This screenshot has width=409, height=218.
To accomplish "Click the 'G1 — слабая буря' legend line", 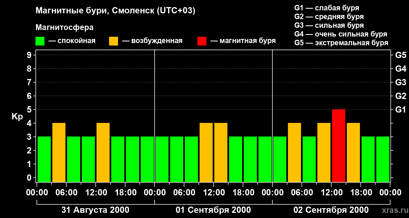I will [327, 8].
